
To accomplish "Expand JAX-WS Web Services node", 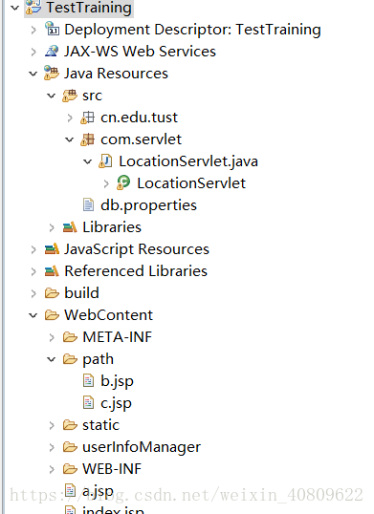I will [33, 52].
